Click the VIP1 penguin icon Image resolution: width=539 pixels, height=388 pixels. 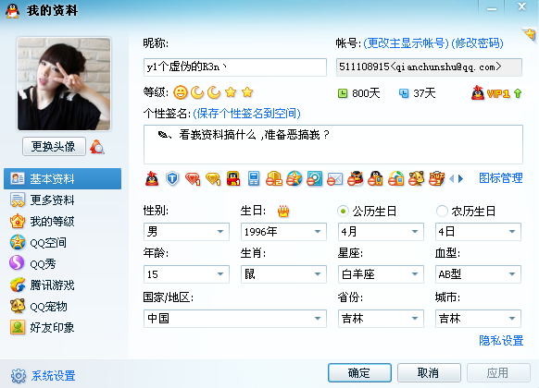coord(478,93)
